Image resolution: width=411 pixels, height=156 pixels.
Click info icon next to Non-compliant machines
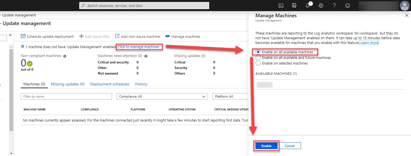tap(65, 56)
